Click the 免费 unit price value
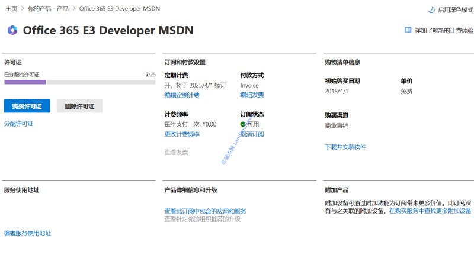The width and height of the screenshot is (474, 278). click(406, 91)
